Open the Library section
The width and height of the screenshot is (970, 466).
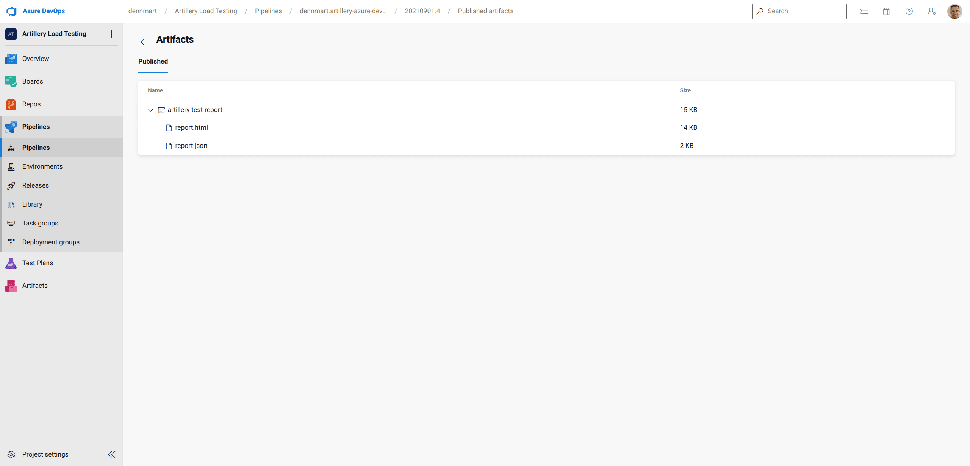pyautogui.click(x=32, y=204)
